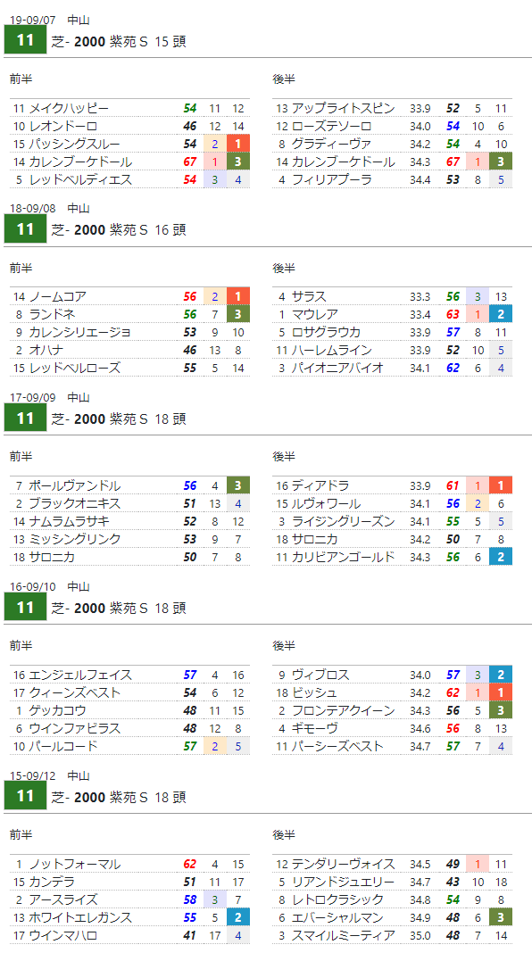
Task: Click the green 11 badge for the 16-09/10 race
Action: 25,608
